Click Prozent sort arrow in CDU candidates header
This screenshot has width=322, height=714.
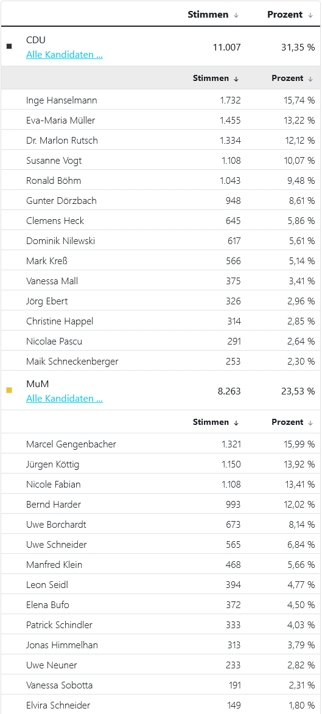310,79
